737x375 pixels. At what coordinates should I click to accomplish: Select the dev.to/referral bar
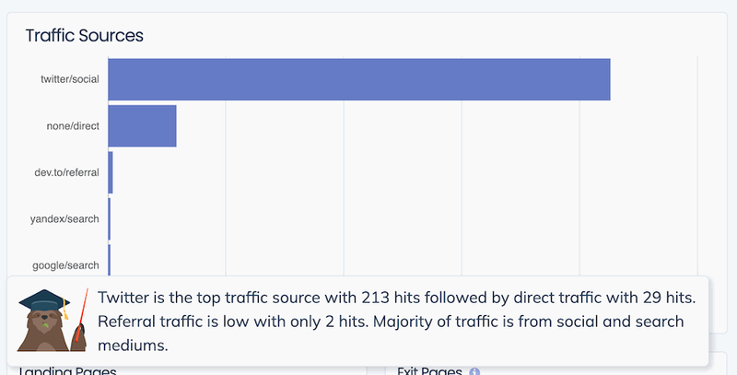[x=111, y=172]
